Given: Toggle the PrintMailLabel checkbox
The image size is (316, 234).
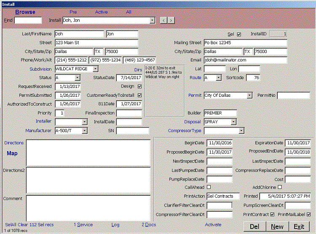Looking at the screenshot, I should click(x=308, y=215).
